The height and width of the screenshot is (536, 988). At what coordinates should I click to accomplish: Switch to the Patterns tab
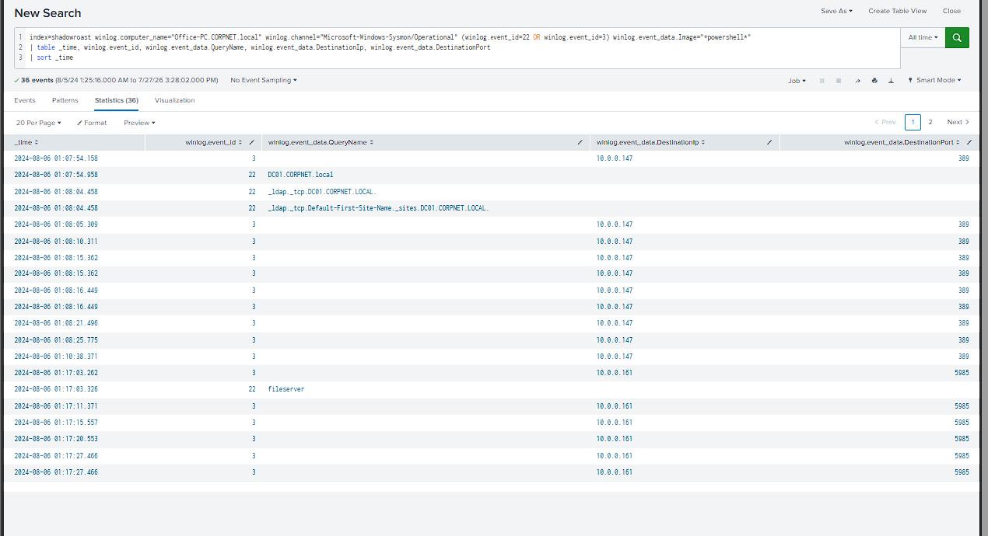[x=65, y=100]
